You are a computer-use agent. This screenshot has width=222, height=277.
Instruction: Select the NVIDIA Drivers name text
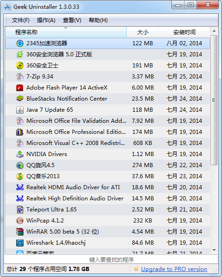coord(47,154)
